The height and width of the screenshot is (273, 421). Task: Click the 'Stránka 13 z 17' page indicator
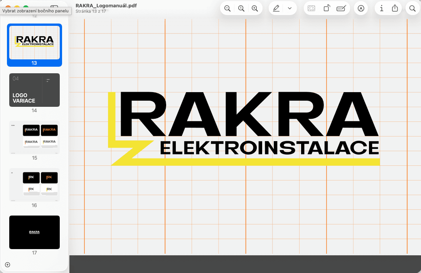click(91, 11)
